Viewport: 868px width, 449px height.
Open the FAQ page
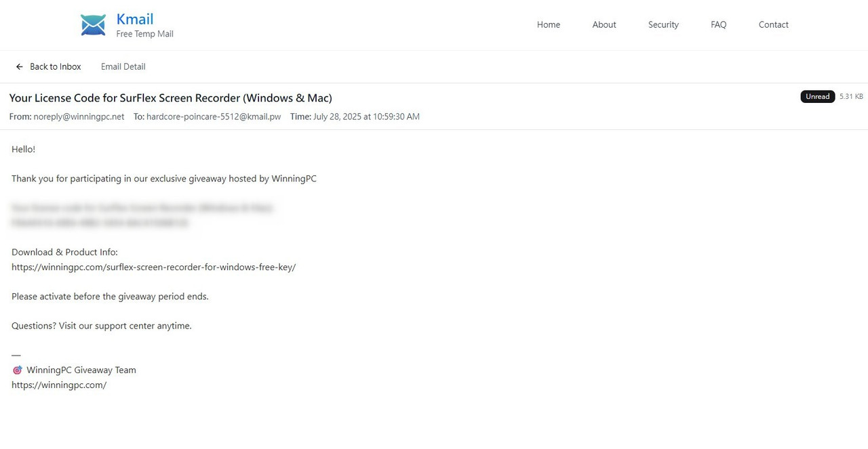(719, 24)
